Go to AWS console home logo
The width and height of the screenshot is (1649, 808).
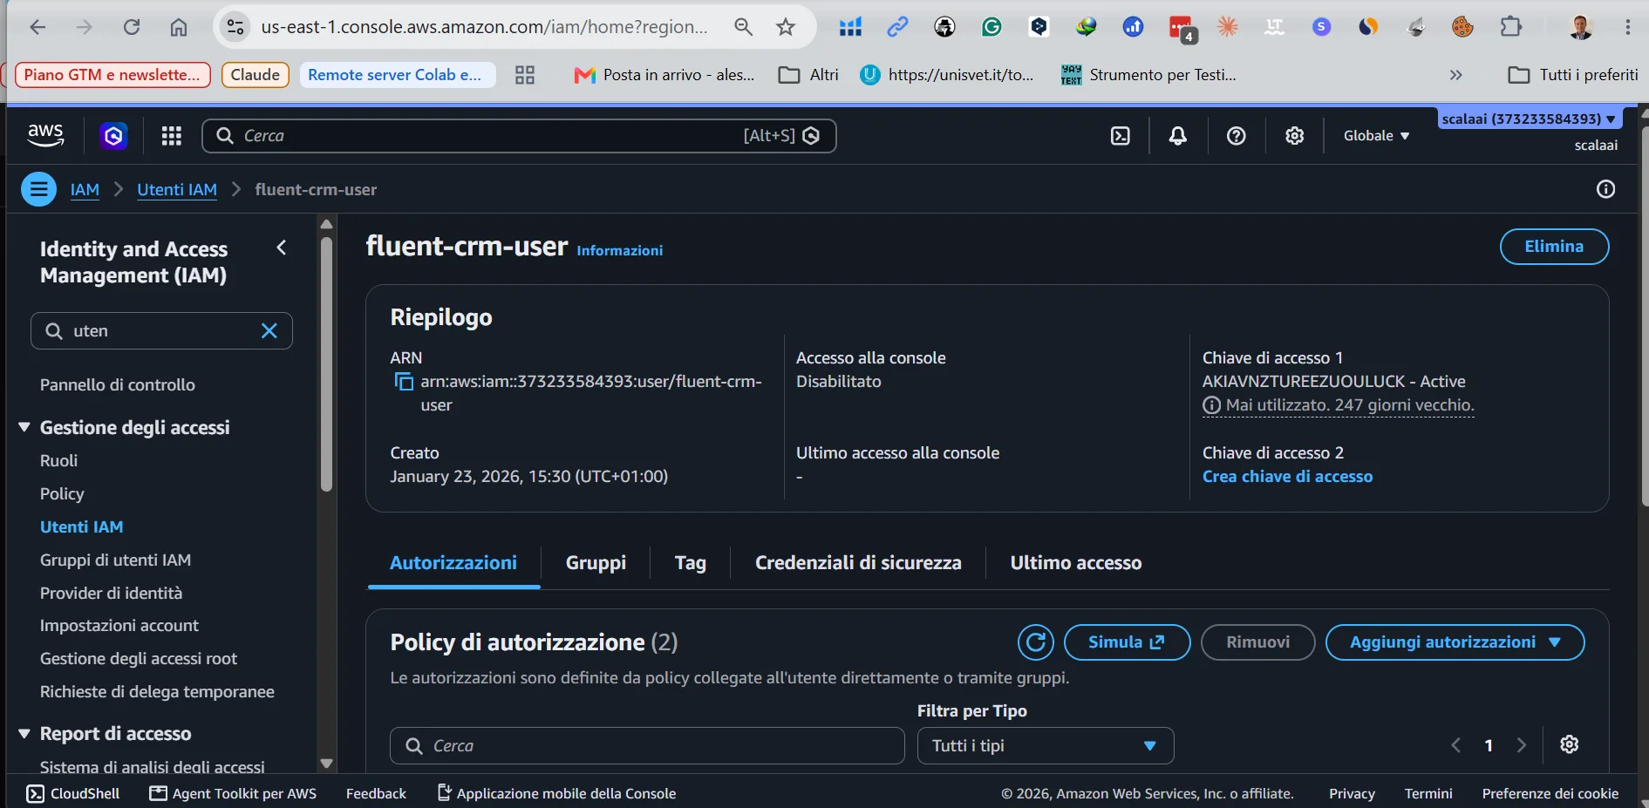tap(45, 136)
